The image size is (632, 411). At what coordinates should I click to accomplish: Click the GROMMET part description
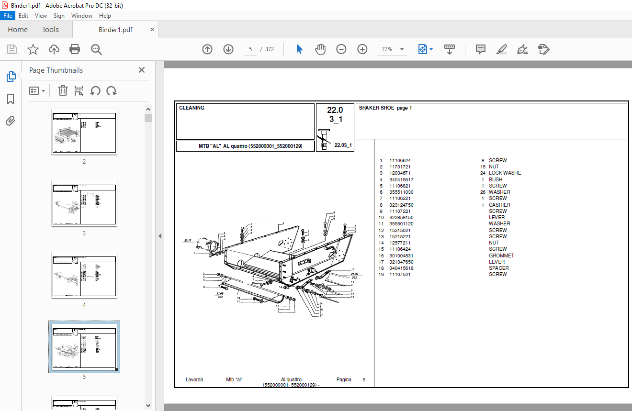(x=501, y=255)
